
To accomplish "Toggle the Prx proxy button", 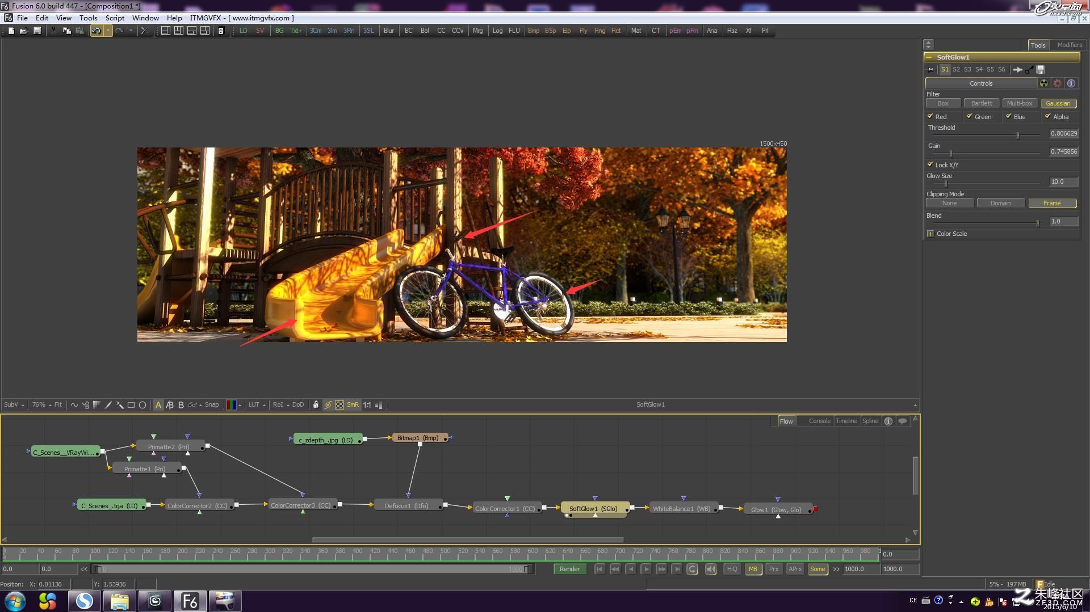I will [x=773, y=569].
